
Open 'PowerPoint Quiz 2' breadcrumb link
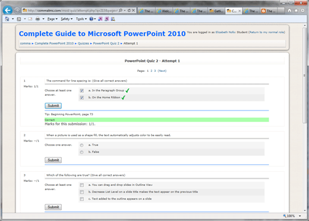pos(106,43)
